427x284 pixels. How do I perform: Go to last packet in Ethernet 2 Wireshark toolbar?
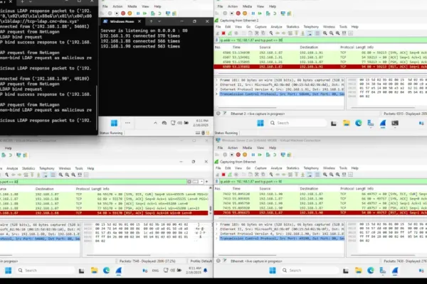coord(303,33)
